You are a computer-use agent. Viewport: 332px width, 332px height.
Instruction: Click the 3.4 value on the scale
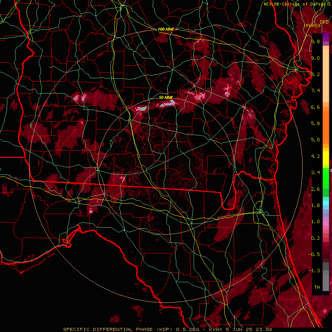click(x=315, y=173)
